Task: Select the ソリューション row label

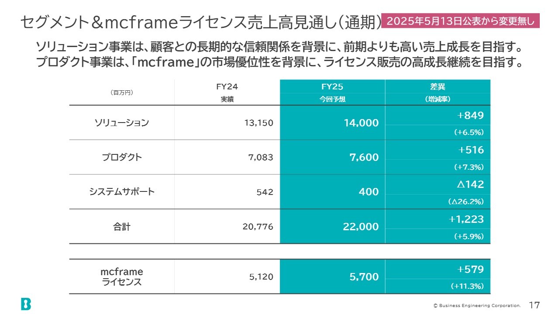Action: 122,123
